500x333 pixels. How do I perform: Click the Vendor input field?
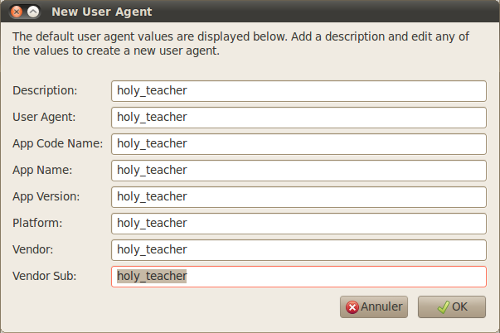[299, 249]
